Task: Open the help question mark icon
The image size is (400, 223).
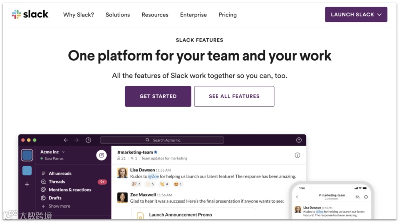Action: pos(299,140)
